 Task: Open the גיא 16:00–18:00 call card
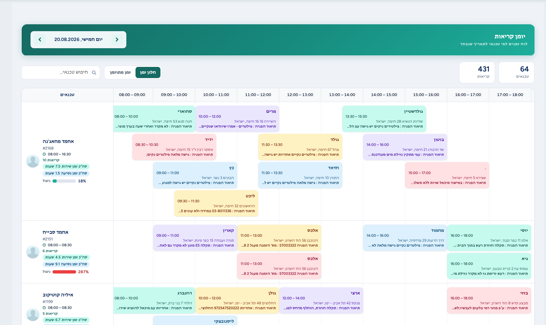click(489, 266)
